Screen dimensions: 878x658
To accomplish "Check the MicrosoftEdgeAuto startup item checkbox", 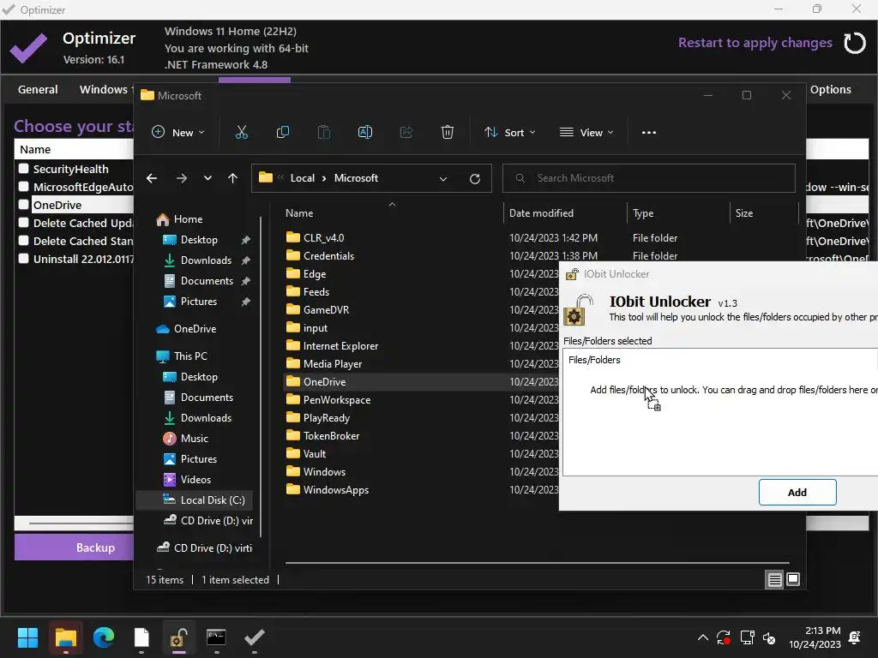I will pos(23,186).
